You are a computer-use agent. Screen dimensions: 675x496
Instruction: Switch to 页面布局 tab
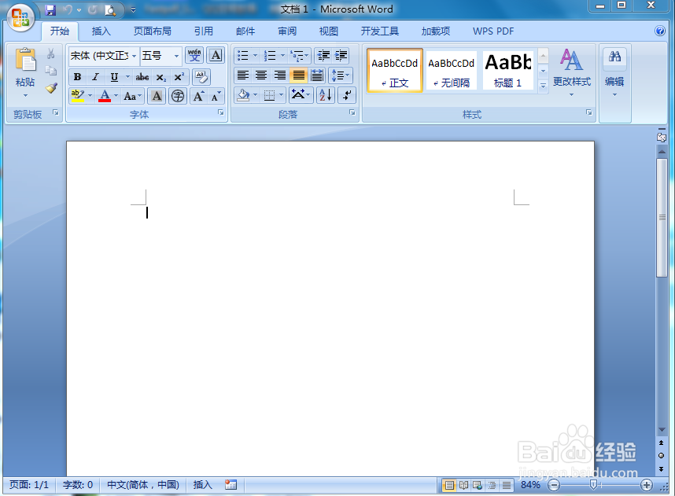[x=152, y=31]
